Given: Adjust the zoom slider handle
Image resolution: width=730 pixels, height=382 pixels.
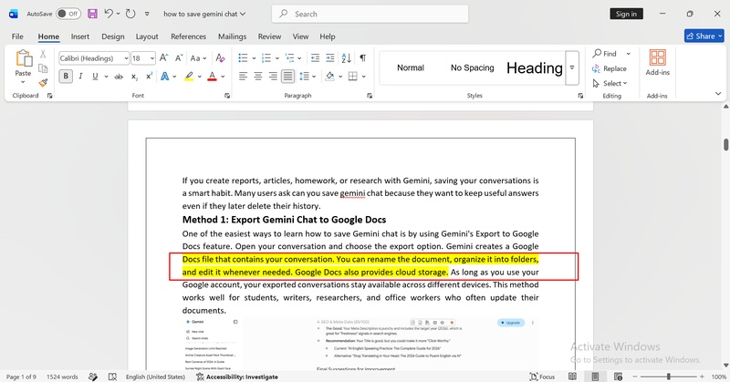Looking at the screenshot, I should tap(669, 377).
